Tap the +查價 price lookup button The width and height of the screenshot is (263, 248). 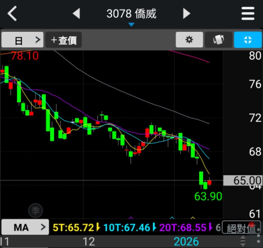(x=64, y=40)
